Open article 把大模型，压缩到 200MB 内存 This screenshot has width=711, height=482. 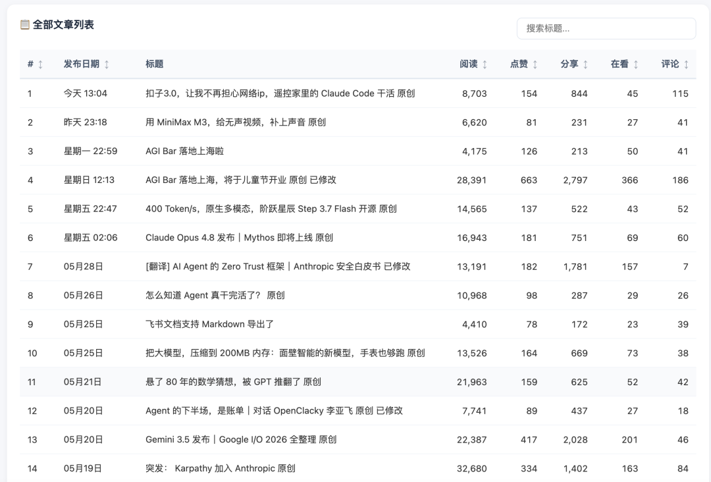(x=285, y=353)
